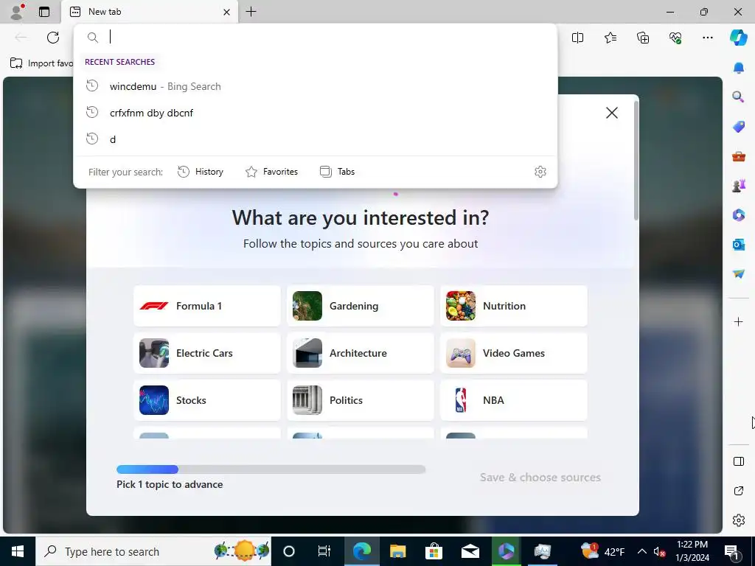Open the sidebar Shopping tag
The image size is (755, 566).
click(739, 127)
